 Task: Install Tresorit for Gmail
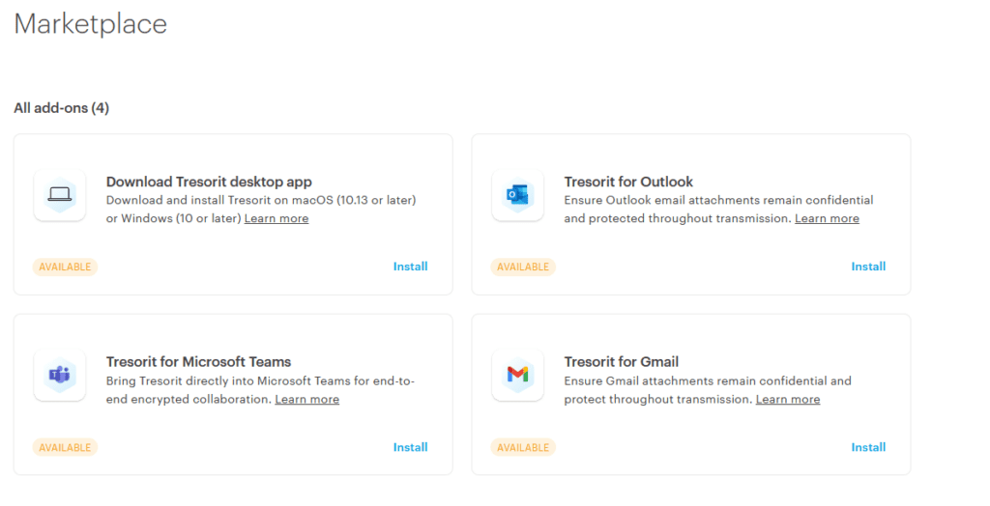868,447
